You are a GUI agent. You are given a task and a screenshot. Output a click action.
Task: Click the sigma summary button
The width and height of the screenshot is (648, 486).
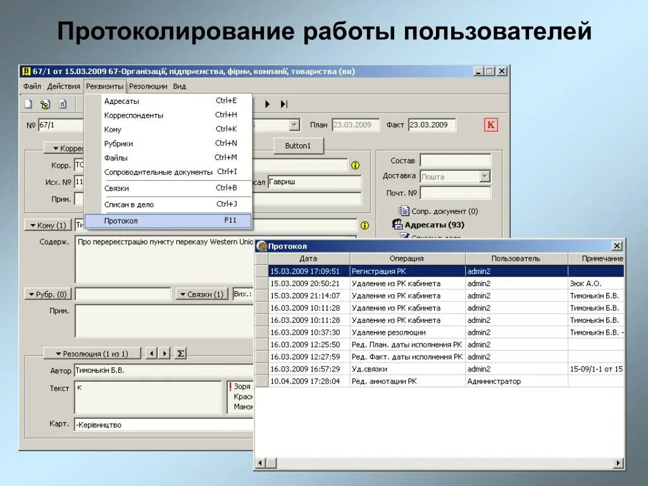click(x=180, y=353)
